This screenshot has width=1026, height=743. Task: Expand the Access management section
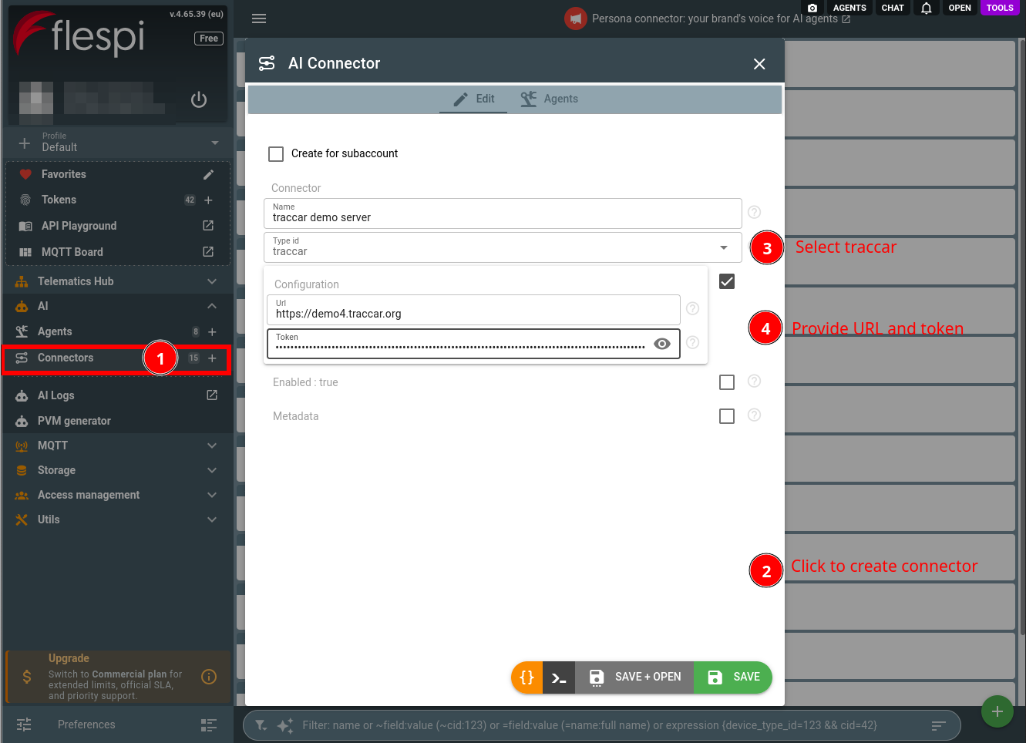117,495
